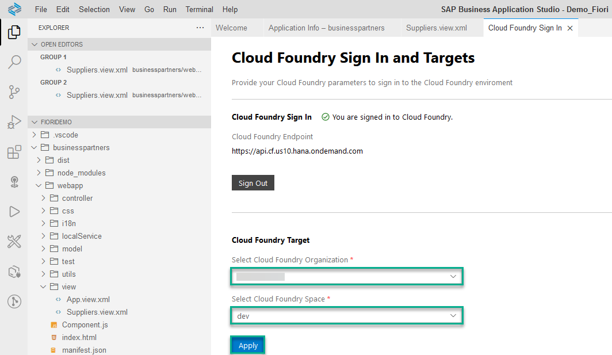Viewport: 612px width, 355px height.
Task: Click the manifest.json file icon
Action: 54,350
